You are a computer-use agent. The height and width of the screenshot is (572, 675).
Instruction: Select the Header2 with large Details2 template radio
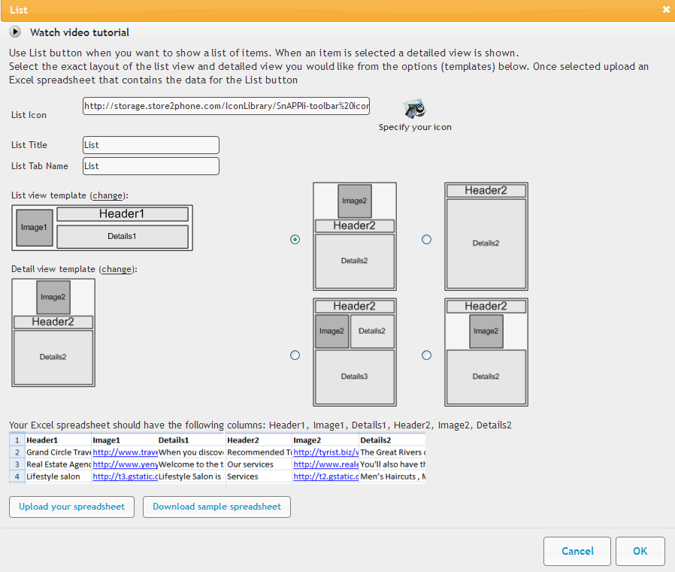point(427,239)
